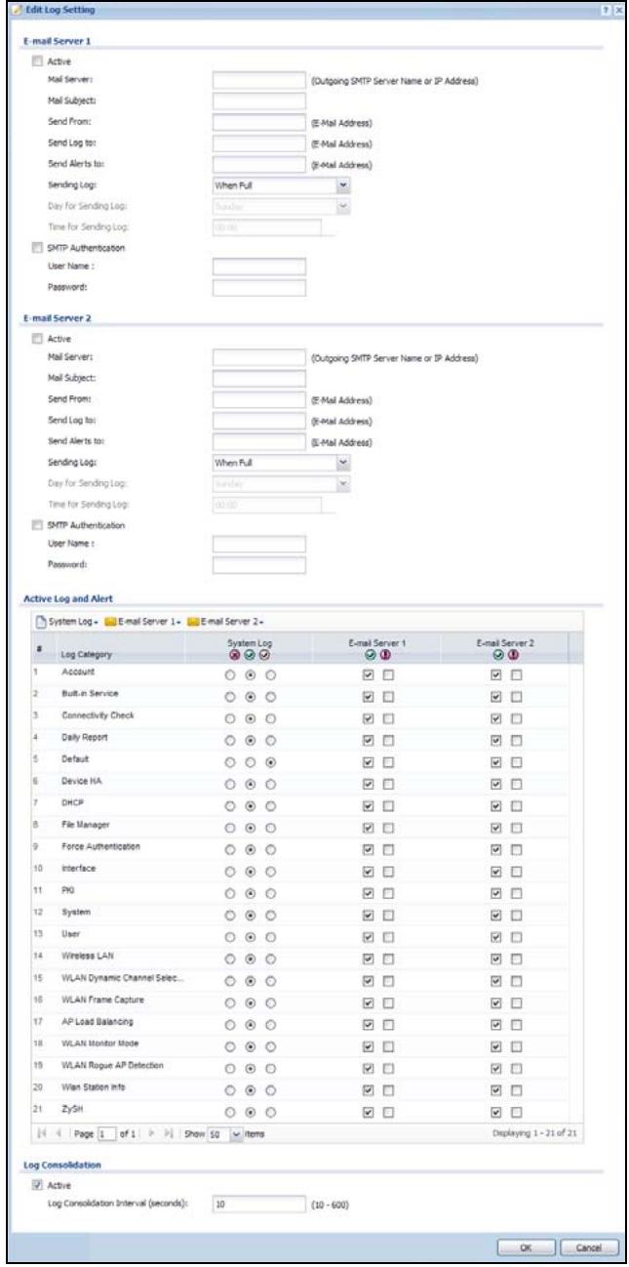
Task: Click Send Log to field of E-mail Server 2
Action: click(259, 421)
